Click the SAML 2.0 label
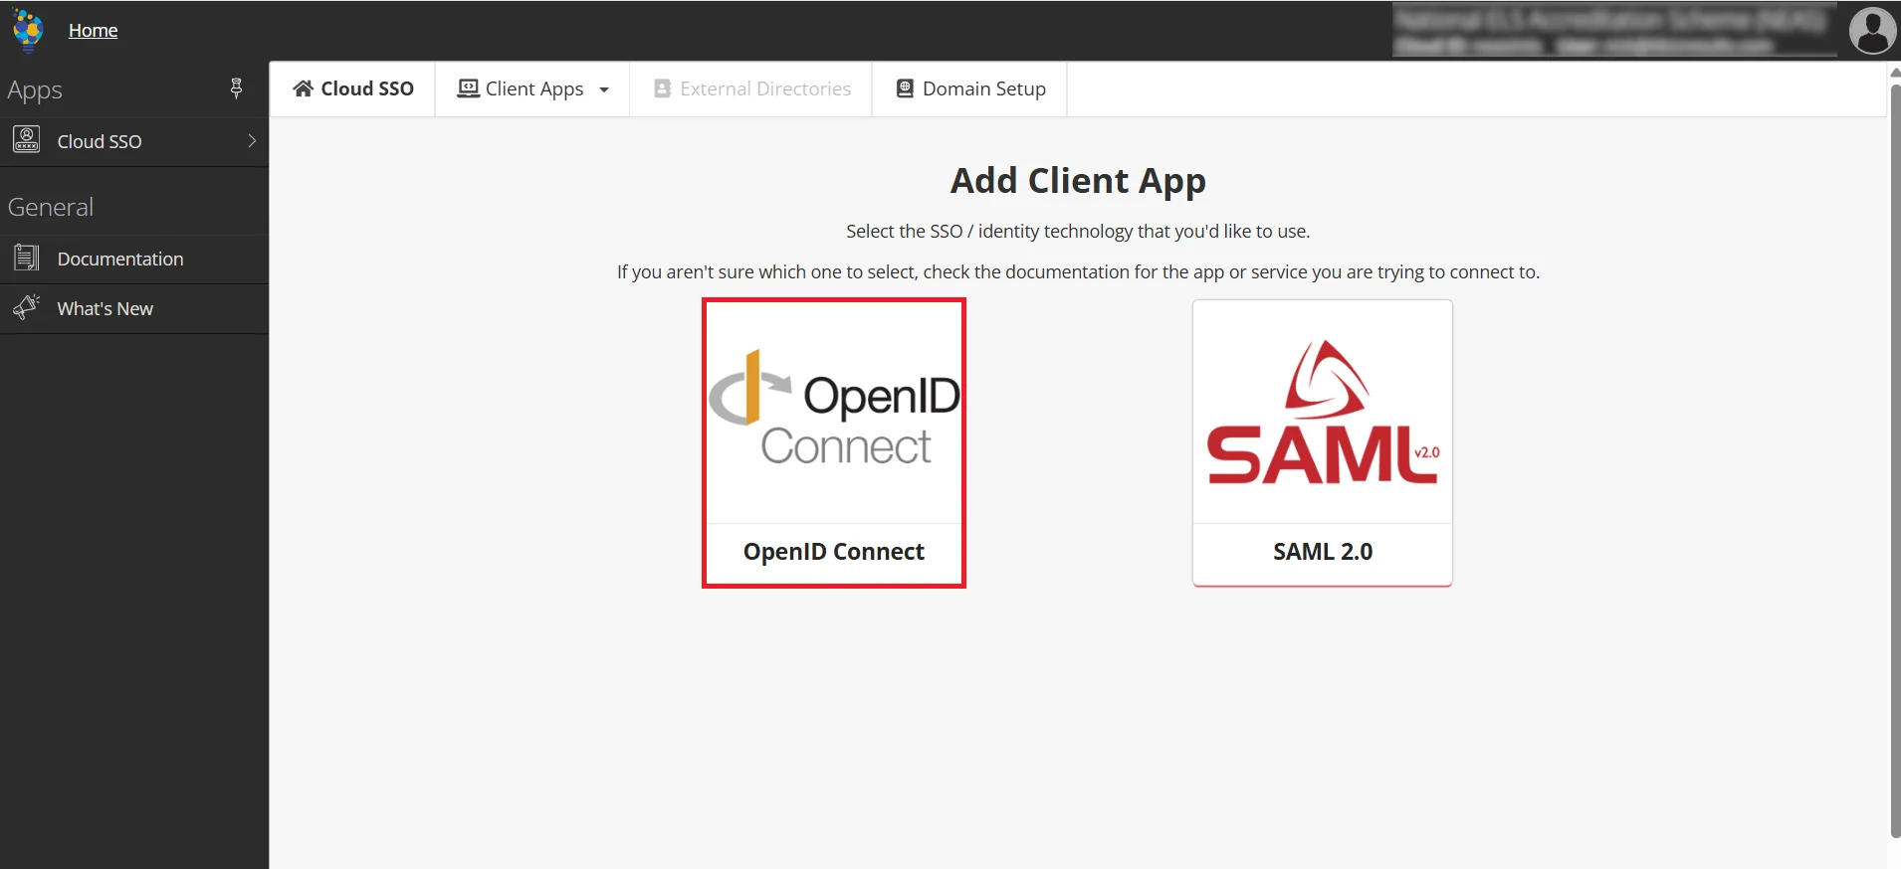Viewport: 1901px width, 869px height. coord(1323,552)
